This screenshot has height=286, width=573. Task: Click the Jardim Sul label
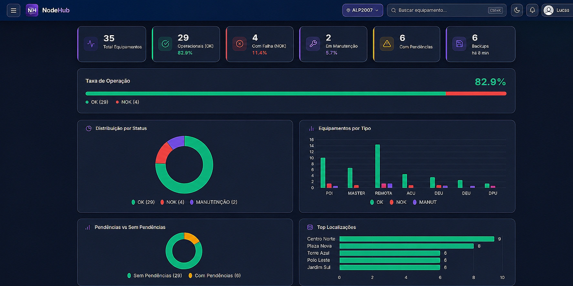pos(318,267)
